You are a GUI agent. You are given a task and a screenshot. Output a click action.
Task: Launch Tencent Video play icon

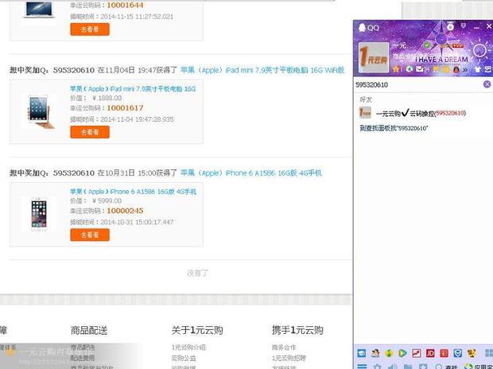click(402, 353)
